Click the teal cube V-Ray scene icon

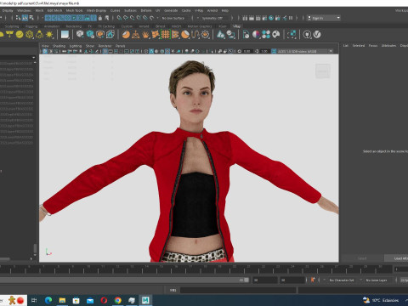pyautogui.click(x=90, y=35)
